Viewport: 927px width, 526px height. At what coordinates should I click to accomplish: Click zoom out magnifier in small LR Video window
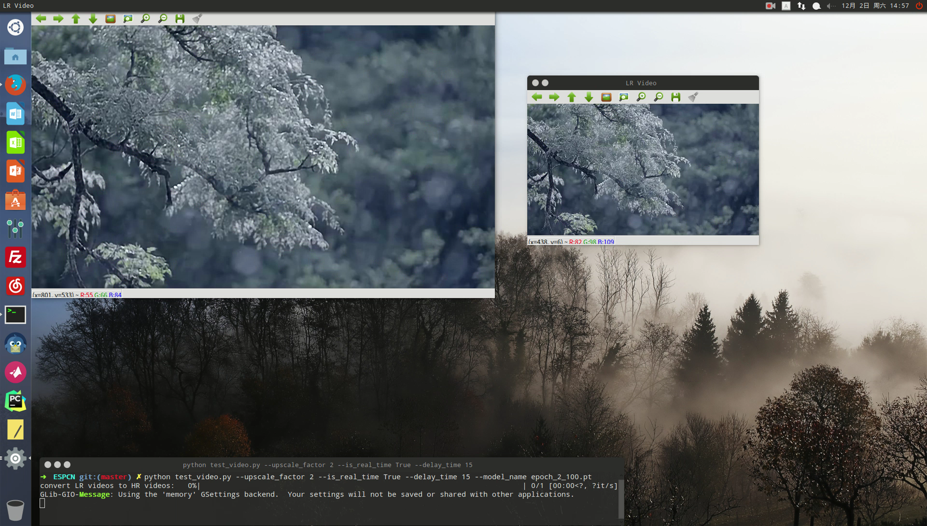click(658, 97)
